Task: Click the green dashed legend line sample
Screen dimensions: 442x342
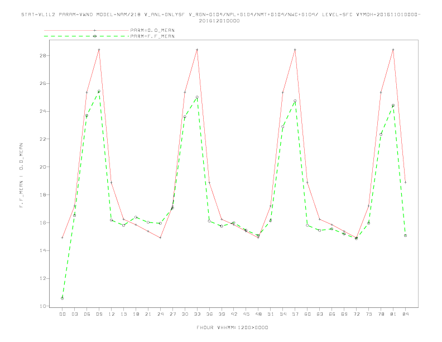Action: [87, 36]
